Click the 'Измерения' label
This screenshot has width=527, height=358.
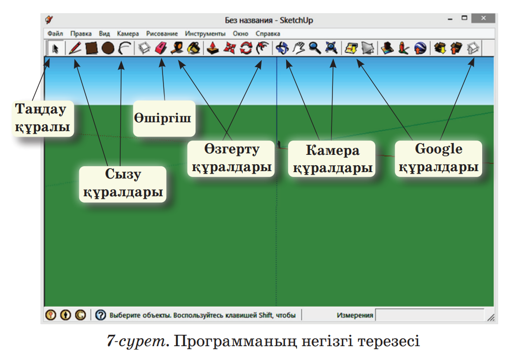tap(355, 315)
